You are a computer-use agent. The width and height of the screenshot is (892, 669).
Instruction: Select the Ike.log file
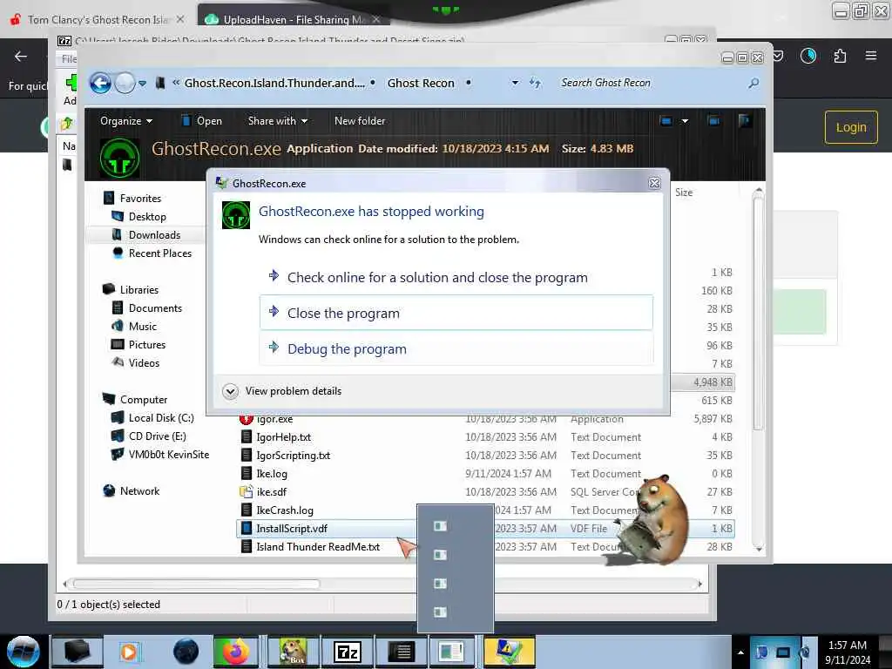coord(272,473)
